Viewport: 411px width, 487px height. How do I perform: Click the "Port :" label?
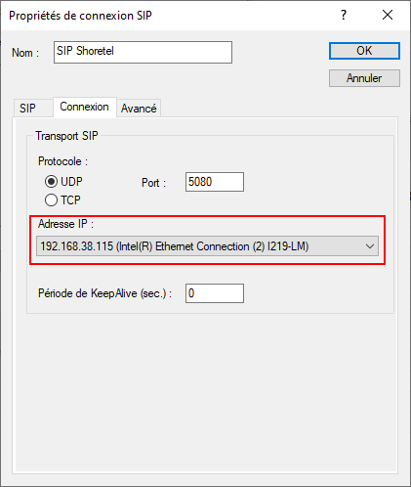click(x=153, y=183)
